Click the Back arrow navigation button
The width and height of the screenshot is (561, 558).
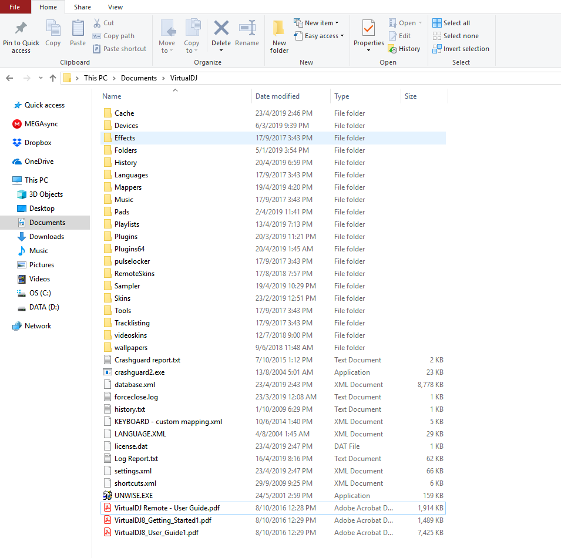[9, 78]
